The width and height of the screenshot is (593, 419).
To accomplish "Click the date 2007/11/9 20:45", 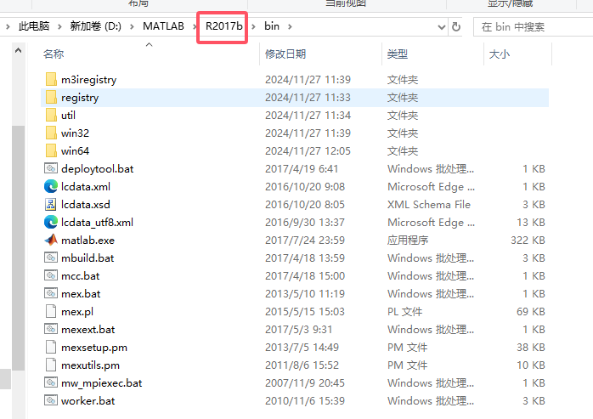I will pos(305,383).
